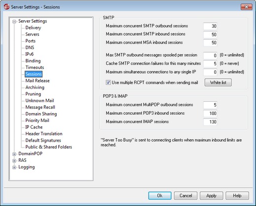Click the Cache SMTP connection failures minutes field
Image resolution: width=256 pixels, height=206 pixels.
(x=210, y=63)
